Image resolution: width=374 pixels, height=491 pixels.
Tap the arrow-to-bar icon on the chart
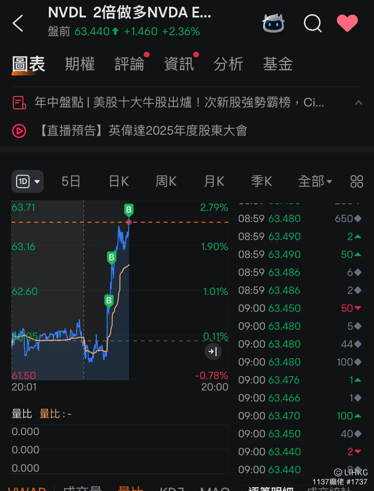pos(213,351)
